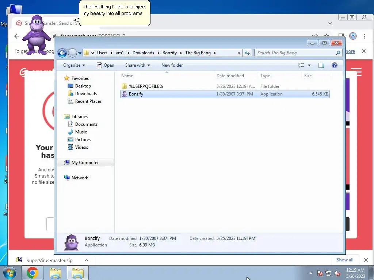374x280 pixels.
Task: Select My Computer in navigation pane
Action: pos(85,162)
